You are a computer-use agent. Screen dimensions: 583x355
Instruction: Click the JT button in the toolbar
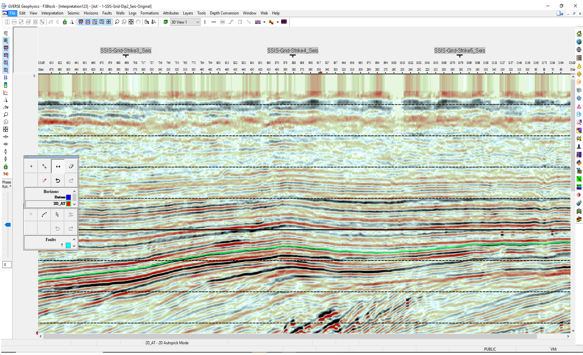point(50,22)
